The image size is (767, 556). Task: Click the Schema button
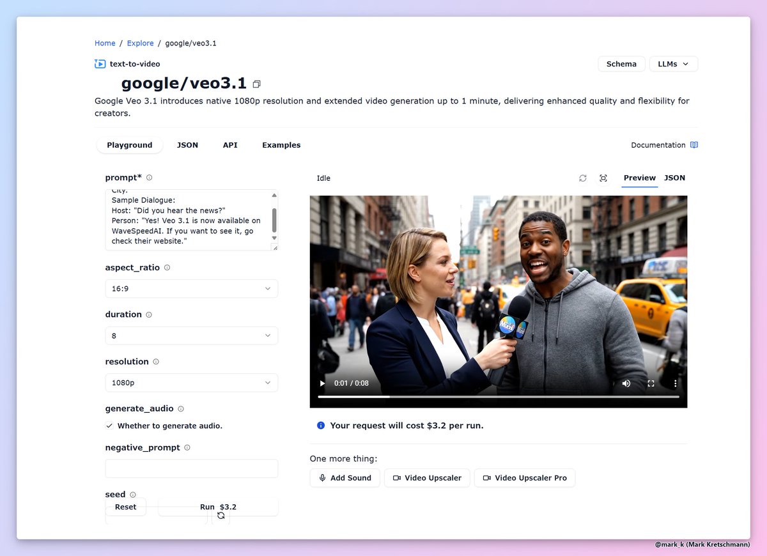click(621, 64)
